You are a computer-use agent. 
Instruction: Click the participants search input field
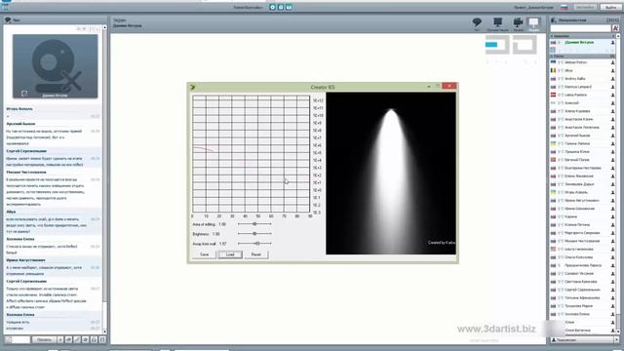pyautogui.click(x=581, y=28)
